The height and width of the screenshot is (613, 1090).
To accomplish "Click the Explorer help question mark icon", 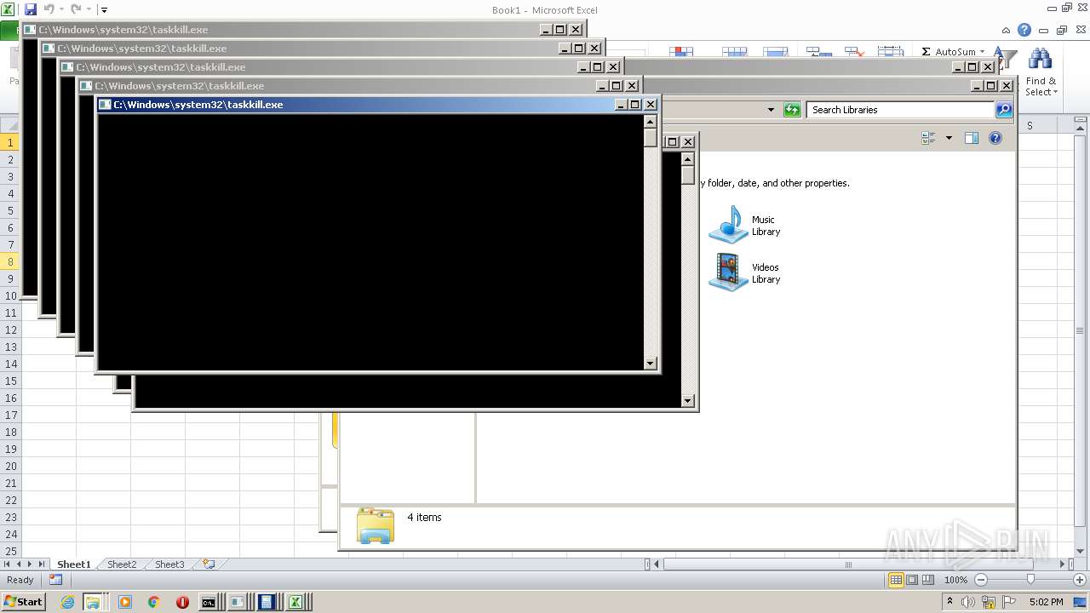I will [x=995, y=138].
